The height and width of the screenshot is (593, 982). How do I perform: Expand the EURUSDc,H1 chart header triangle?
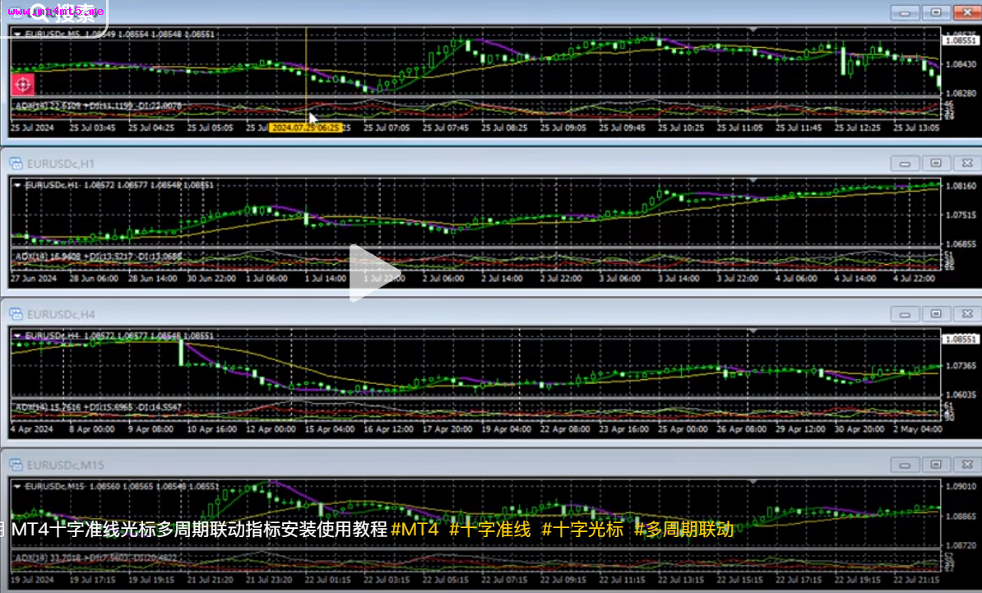(17, 185)
